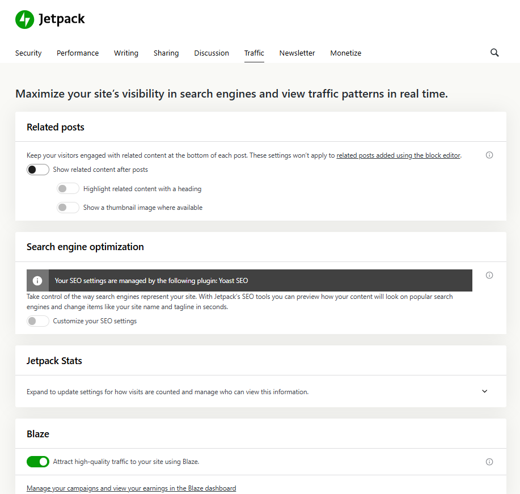
Task: Click the info icon inside the Yoast SEO banner
Action: [37, 280]
